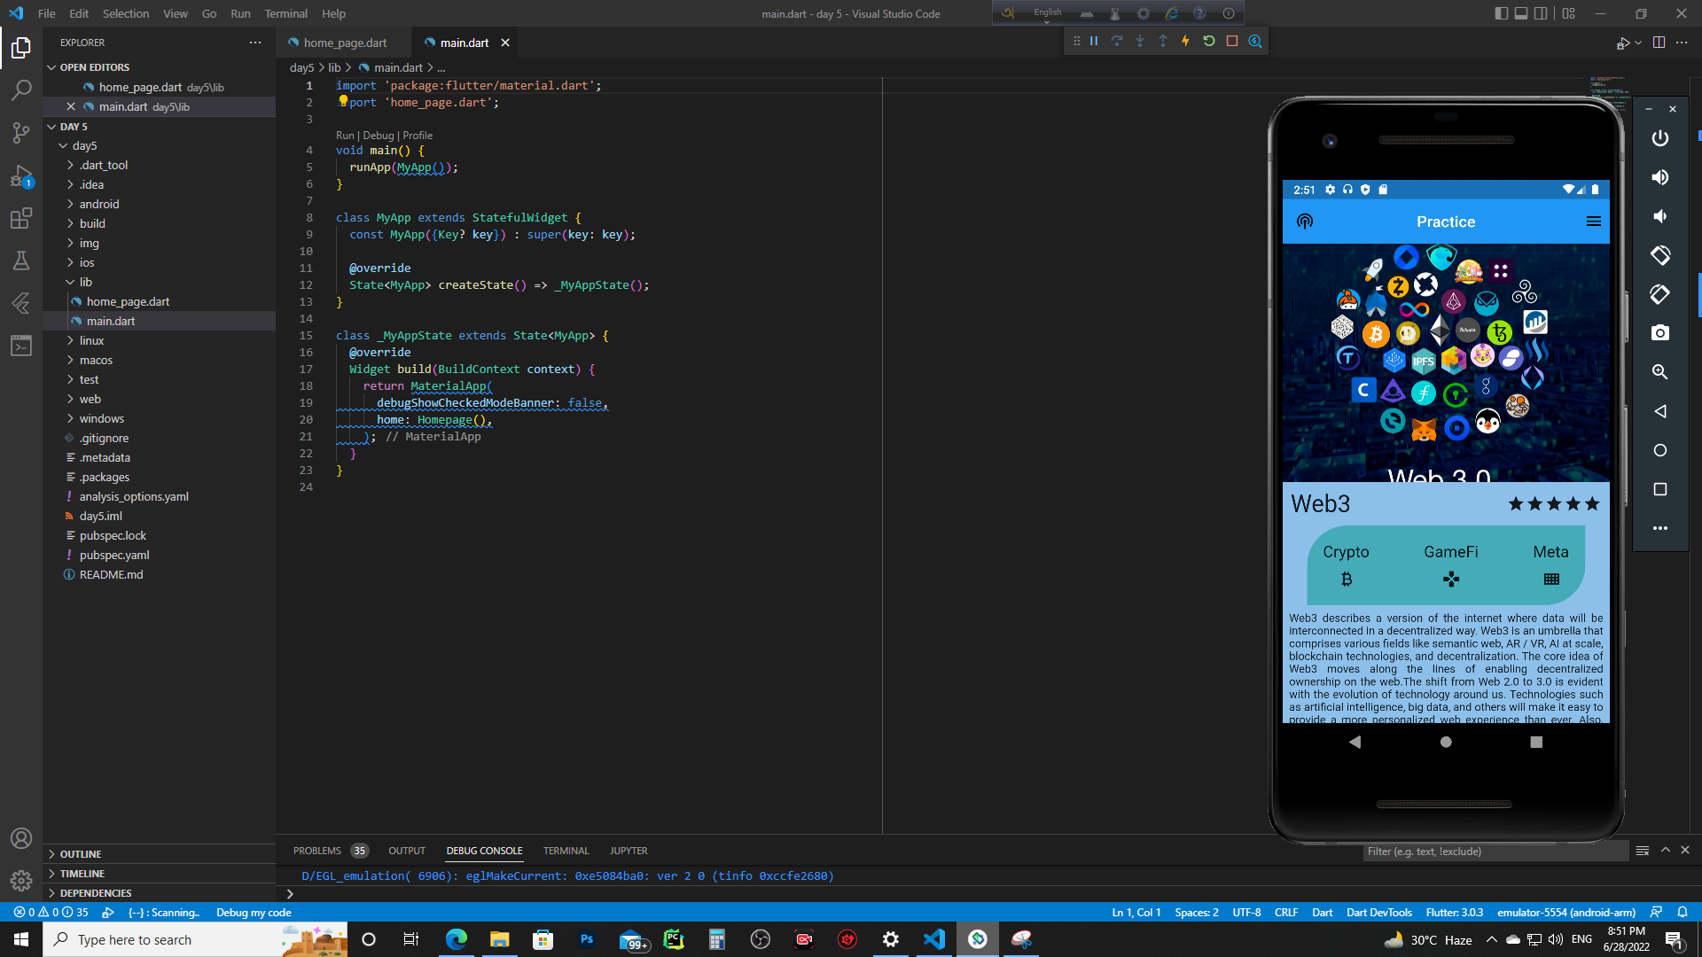Click the debug Hot Reload lightning icon
This screenshot has height=957, width=1702.
click(x=1185, y=42)
